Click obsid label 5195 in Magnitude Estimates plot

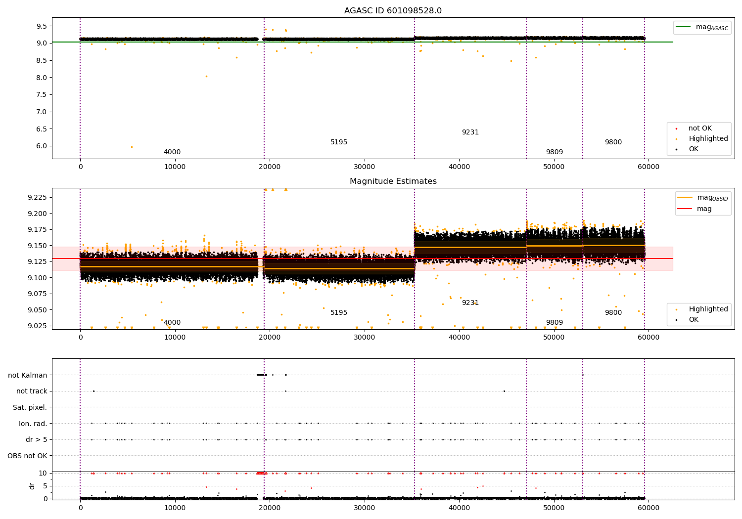[339, 313]
